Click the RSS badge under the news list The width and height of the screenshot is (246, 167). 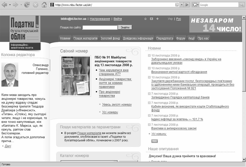pos(154,141)
